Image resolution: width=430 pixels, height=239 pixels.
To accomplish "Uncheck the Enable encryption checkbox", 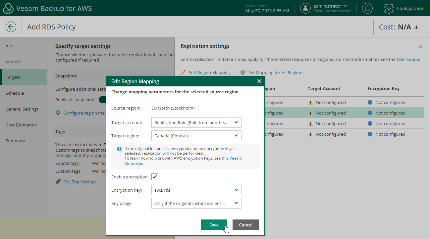I will pyautogui.click(x=154, y=176).
